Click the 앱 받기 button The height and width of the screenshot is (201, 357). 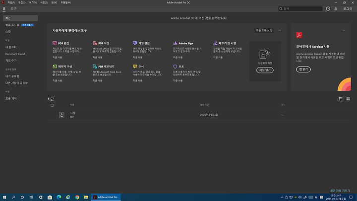pos(303,69)
